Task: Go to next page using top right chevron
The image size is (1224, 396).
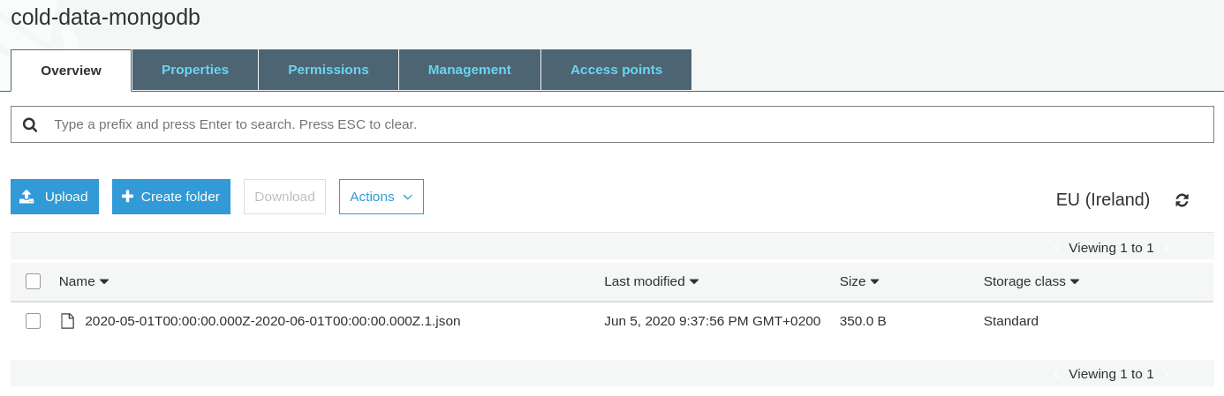Action: point(1166,249)
